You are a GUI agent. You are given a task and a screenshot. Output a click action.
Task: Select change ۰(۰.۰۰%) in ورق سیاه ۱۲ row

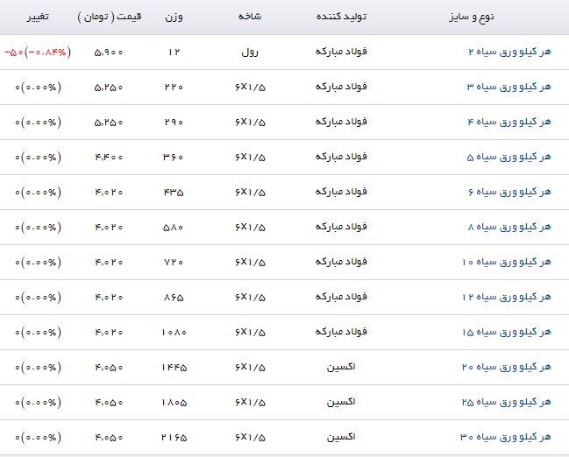coord(38,298)
